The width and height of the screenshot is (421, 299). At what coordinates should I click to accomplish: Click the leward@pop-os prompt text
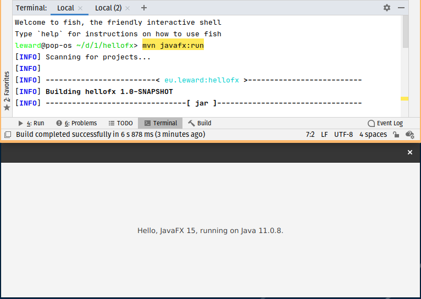pos(43,46)
